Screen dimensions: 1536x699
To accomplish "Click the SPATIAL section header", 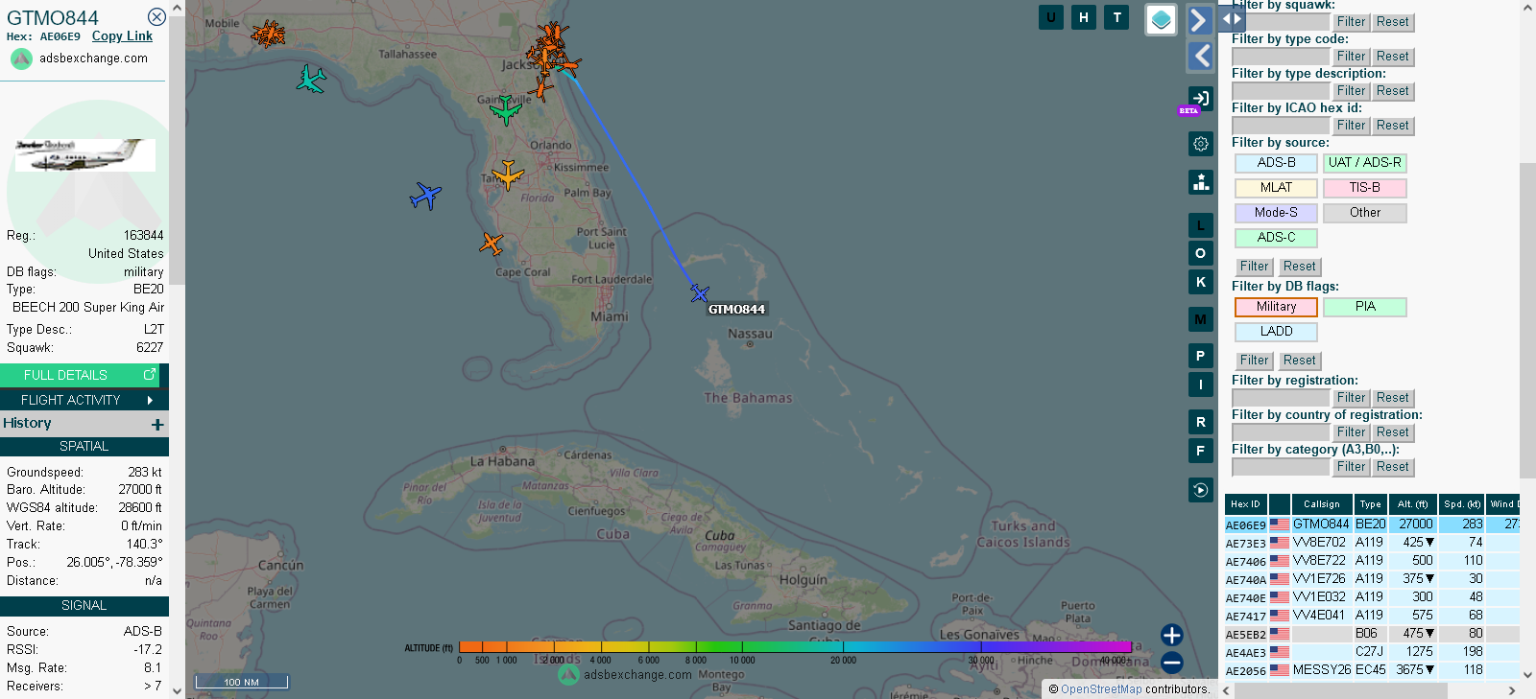I will coord(84,447).
